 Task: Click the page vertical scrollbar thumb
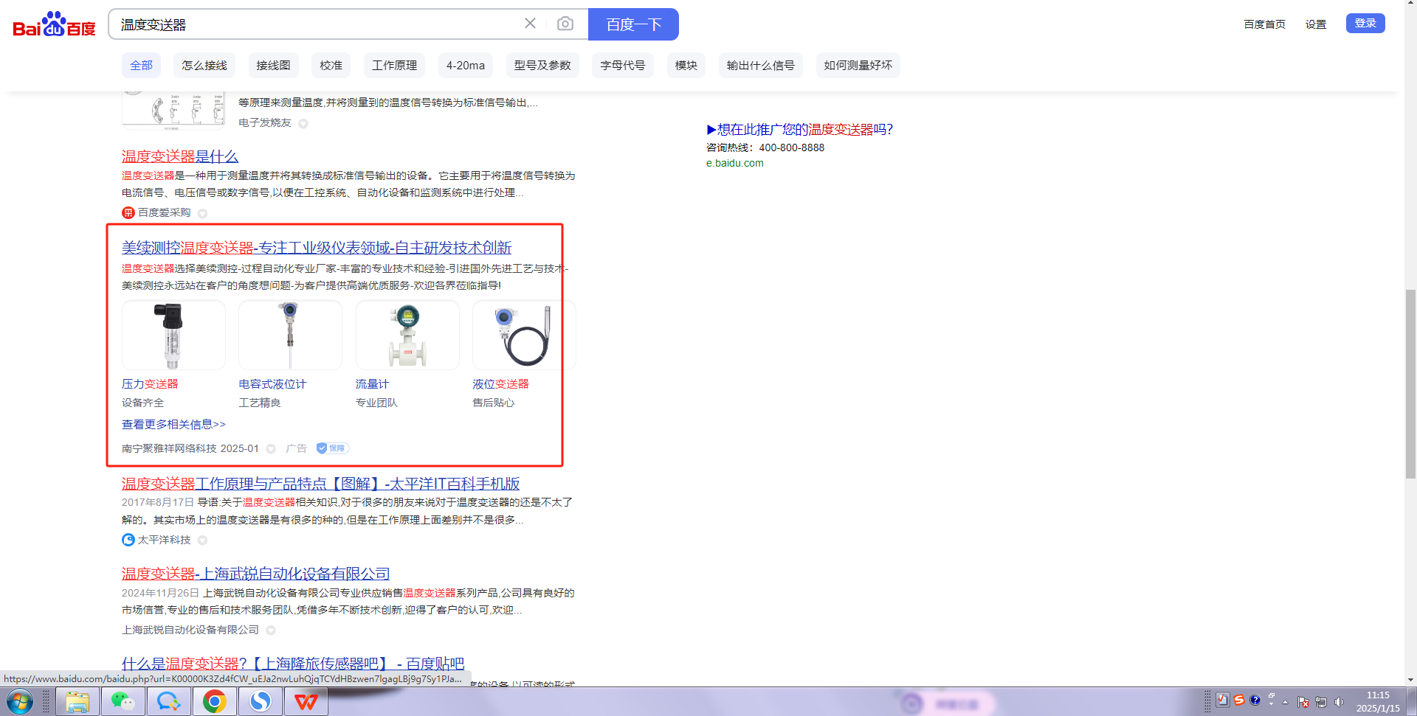tap(1410, 383)
